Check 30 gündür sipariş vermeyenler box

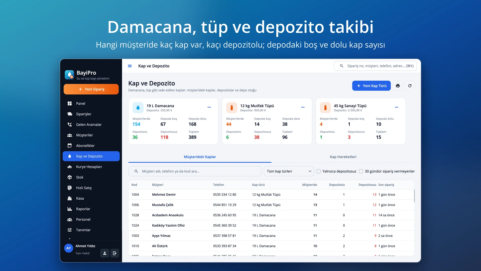click(361, 171)
